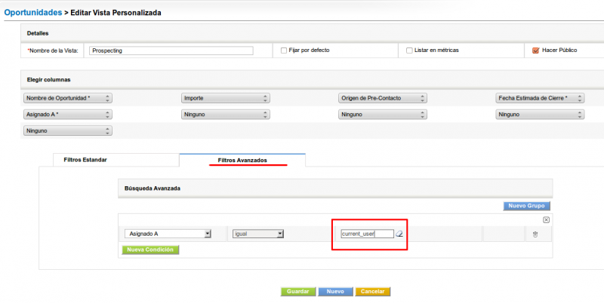The width and height of the screenshot is (604, 303).
Task: Toggle the 'Fijar por defecto' checkbox
Action: coord(283,50)
